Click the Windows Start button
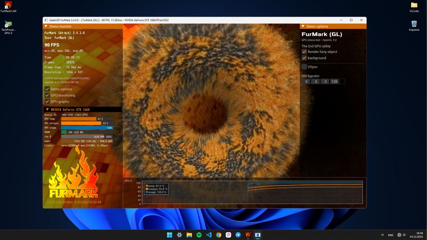Screen dimensions: 427x240 pyautogui.click(x=170, y=235)
